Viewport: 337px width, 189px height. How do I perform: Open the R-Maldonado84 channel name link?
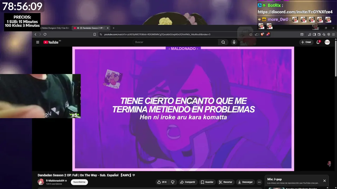55,181
